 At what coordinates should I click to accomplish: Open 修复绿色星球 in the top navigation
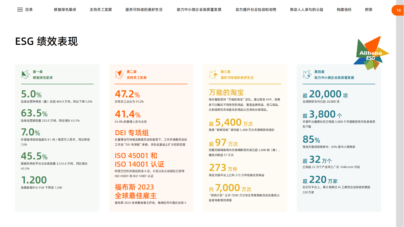click(65, 10)
